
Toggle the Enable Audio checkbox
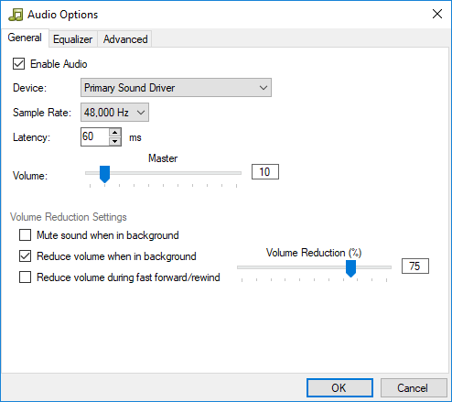[x=18, y=64]
